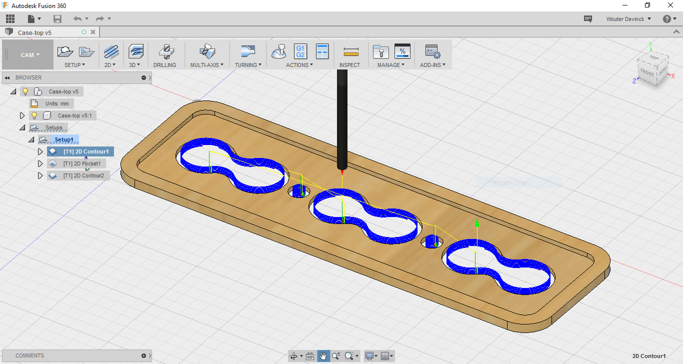Expand the [T1] 2D Contour1 node

pyautogui.click(x=40, y=151)
